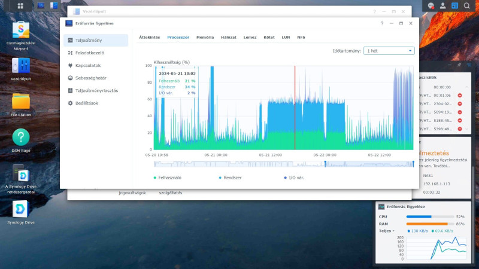Open the main menu grid icon
The width and height of the screenshot is (479, 269).
20,6
